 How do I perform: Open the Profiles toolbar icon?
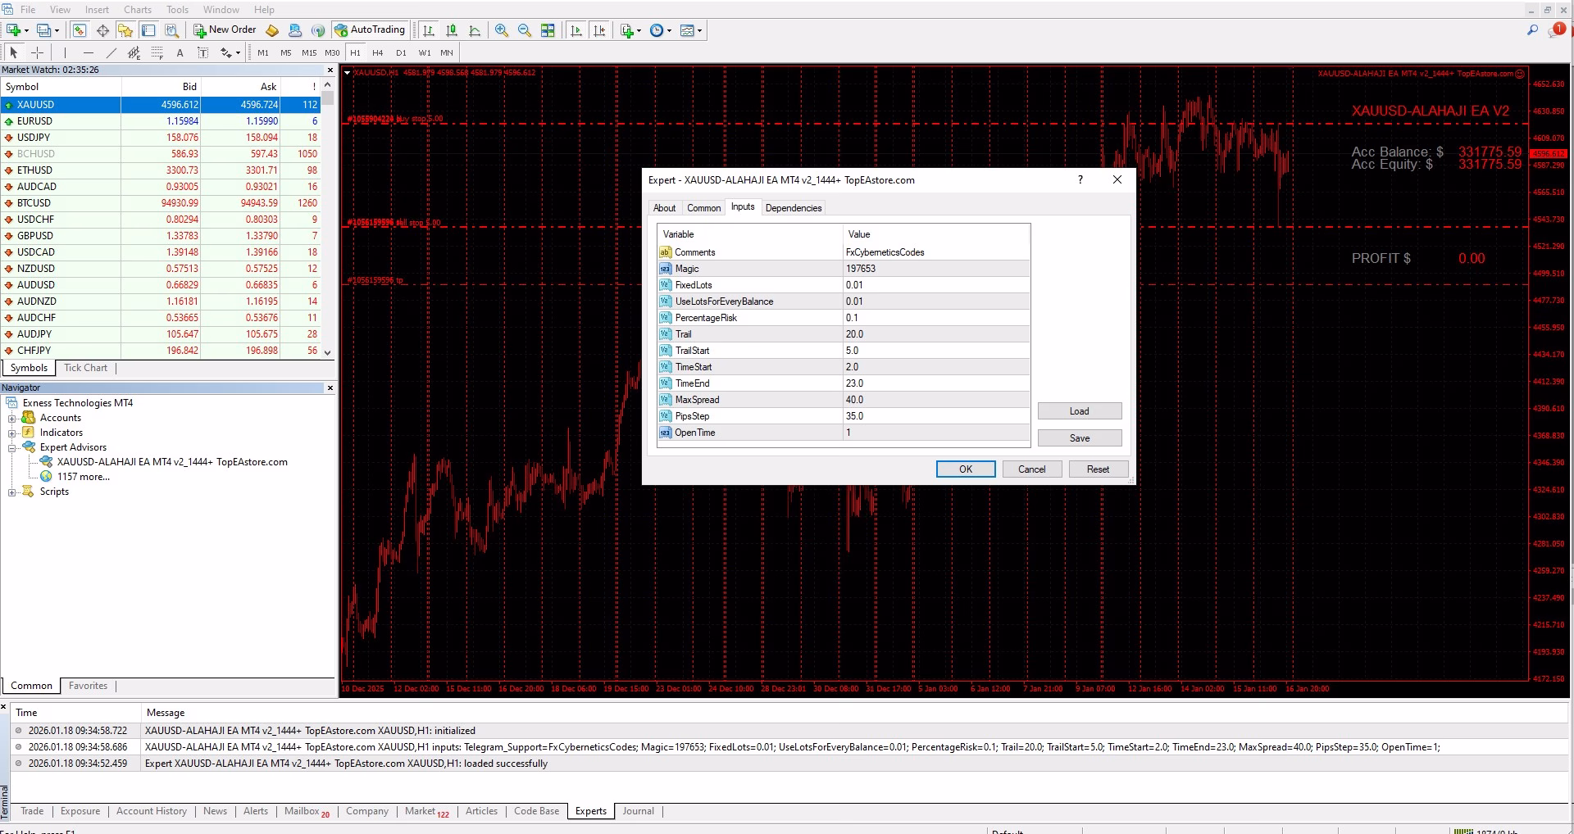click(x=43, y=30)
